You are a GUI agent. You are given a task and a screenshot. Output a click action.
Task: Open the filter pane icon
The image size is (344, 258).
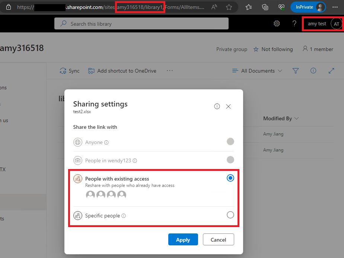click(296, 71)
